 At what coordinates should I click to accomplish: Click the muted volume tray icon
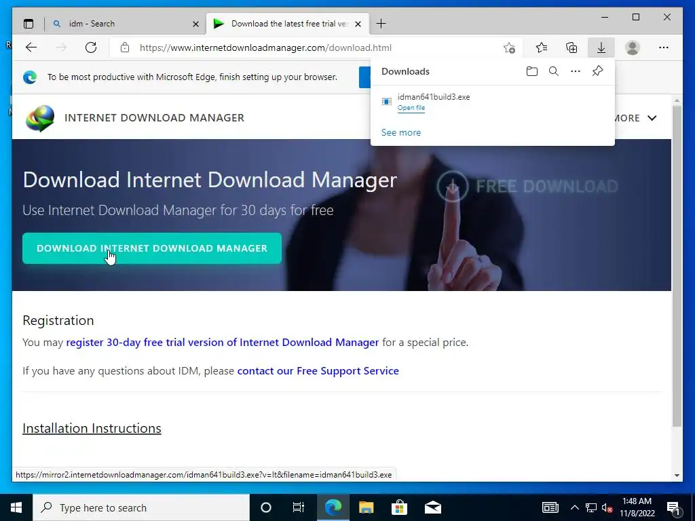[607, 507]
